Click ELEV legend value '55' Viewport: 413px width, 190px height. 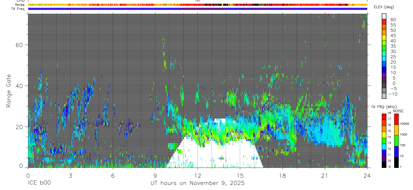[393, 25]
